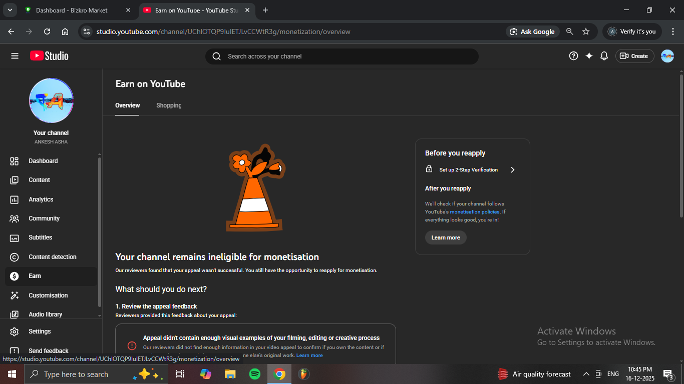Select Customisation in the sidebar
684x384 pixels.
(48, 295)
